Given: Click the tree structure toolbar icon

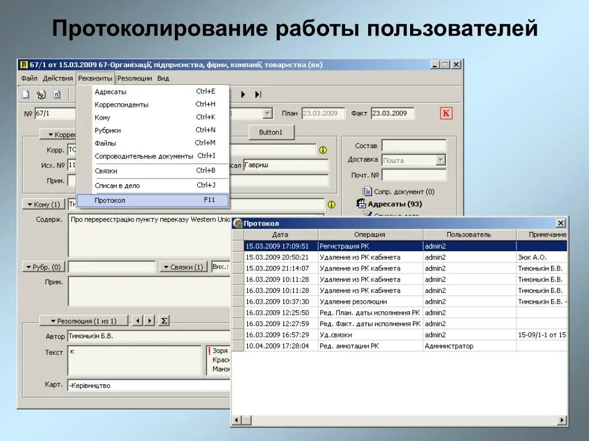Looking at the screenshot, I should click(x=41, y=95).
